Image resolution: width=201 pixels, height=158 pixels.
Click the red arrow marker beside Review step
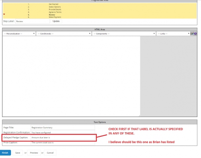pyautogui.click(x=4, y=14)
